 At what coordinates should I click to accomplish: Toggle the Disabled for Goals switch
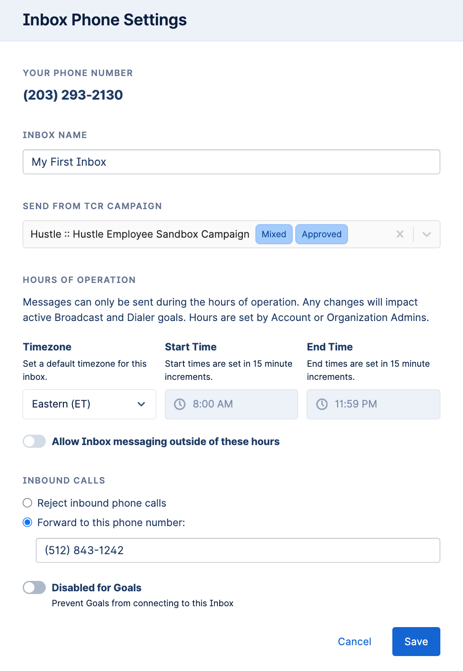point(34,588)
